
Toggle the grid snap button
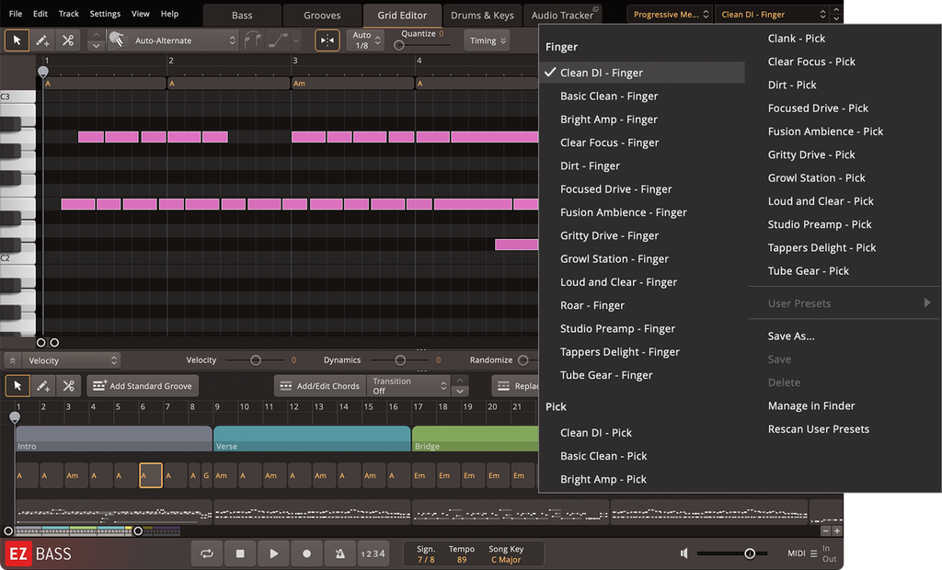click(x=327, y=40)
